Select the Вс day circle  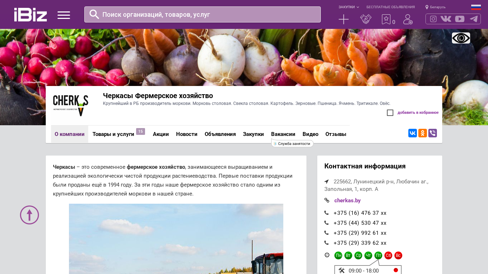(x=398, y=255)
